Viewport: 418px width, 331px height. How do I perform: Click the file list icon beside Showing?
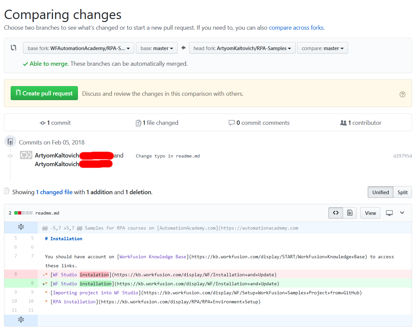(x=6, y=191)
